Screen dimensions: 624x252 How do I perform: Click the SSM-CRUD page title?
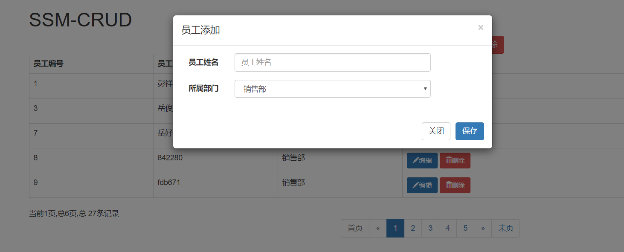click(x=81, y=20)
